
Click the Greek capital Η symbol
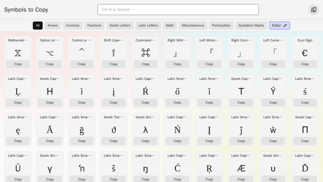[50, 91]
